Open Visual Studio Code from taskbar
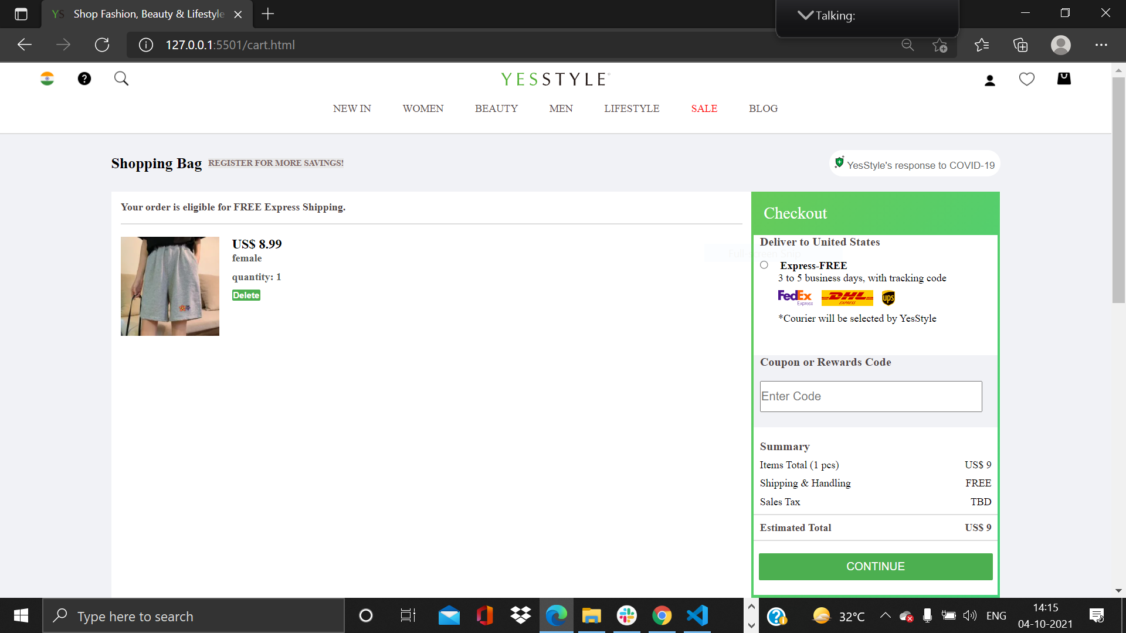 click(697, 615)
